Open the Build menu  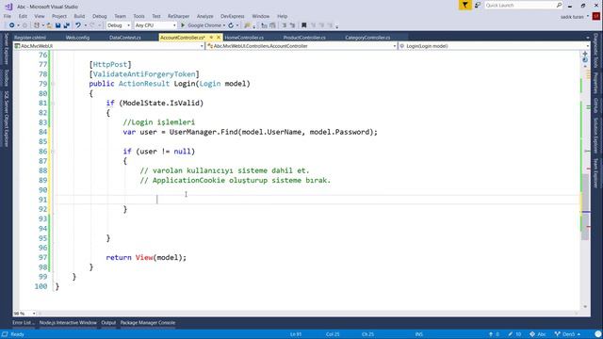click(79, 16)
